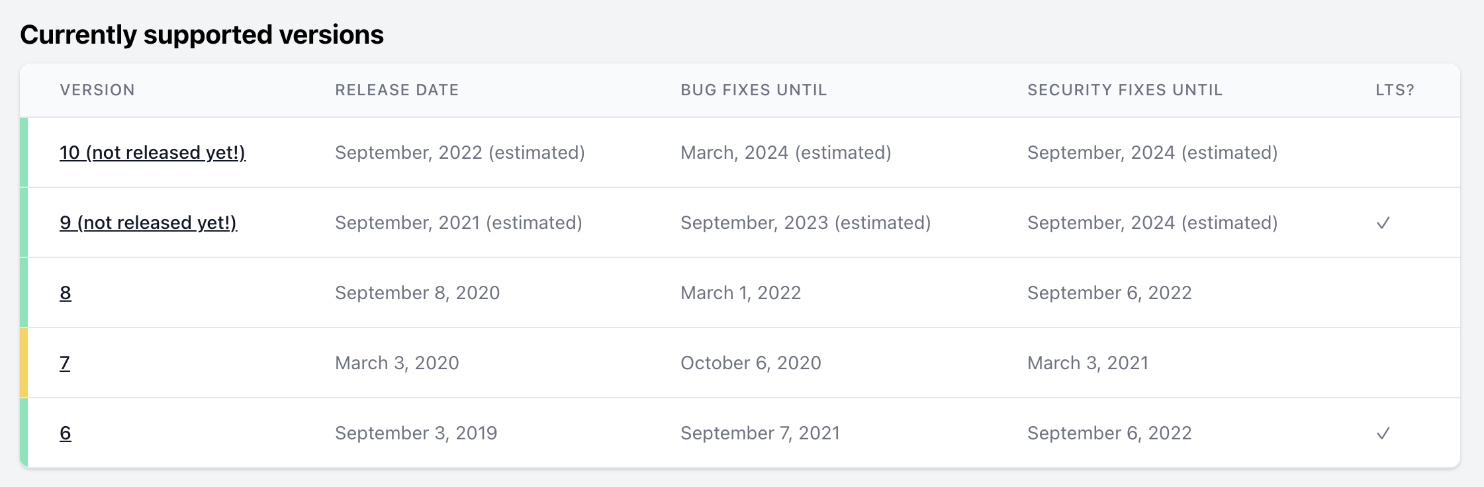Select the September 6, 2022 date for version 6

point(1109,433)
